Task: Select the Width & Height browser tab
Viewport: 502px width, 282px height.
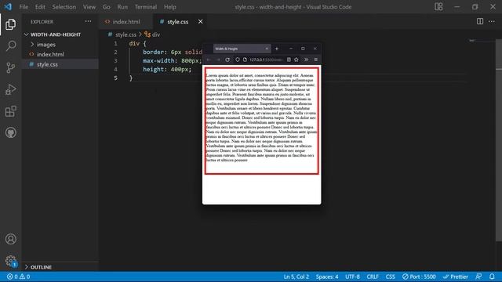Action: click(x=242, y=49)
